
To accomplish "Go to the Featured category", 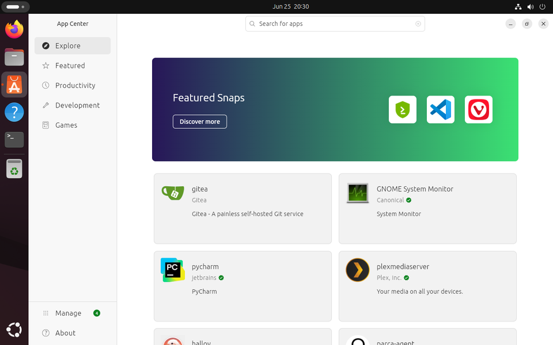I will pos(73,66).
